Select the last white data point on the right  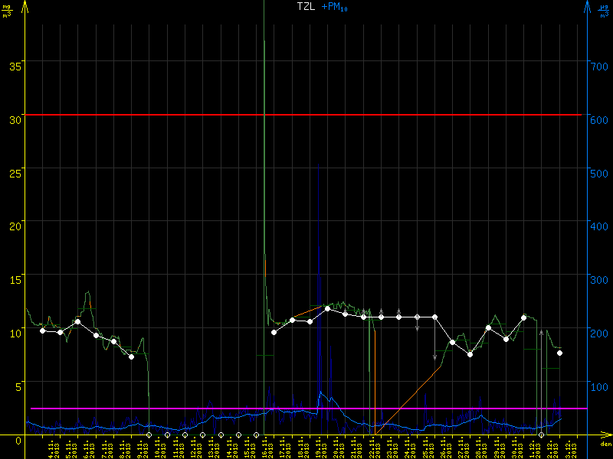(560, 353)
